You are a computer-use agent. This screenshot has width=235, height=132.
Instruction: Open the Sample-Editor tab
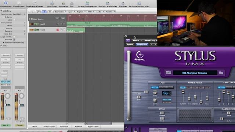point(49,126)
